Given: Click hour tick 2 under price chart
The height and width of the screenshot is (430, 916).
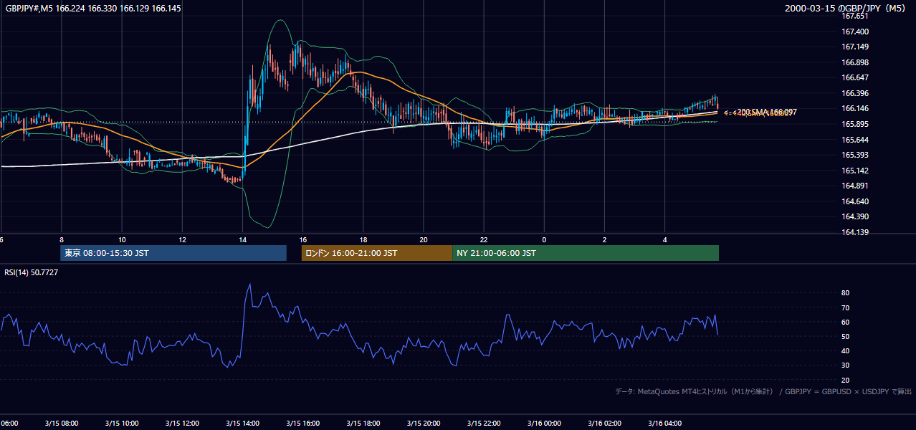Looking at the screenshot, I should [605, 239].
